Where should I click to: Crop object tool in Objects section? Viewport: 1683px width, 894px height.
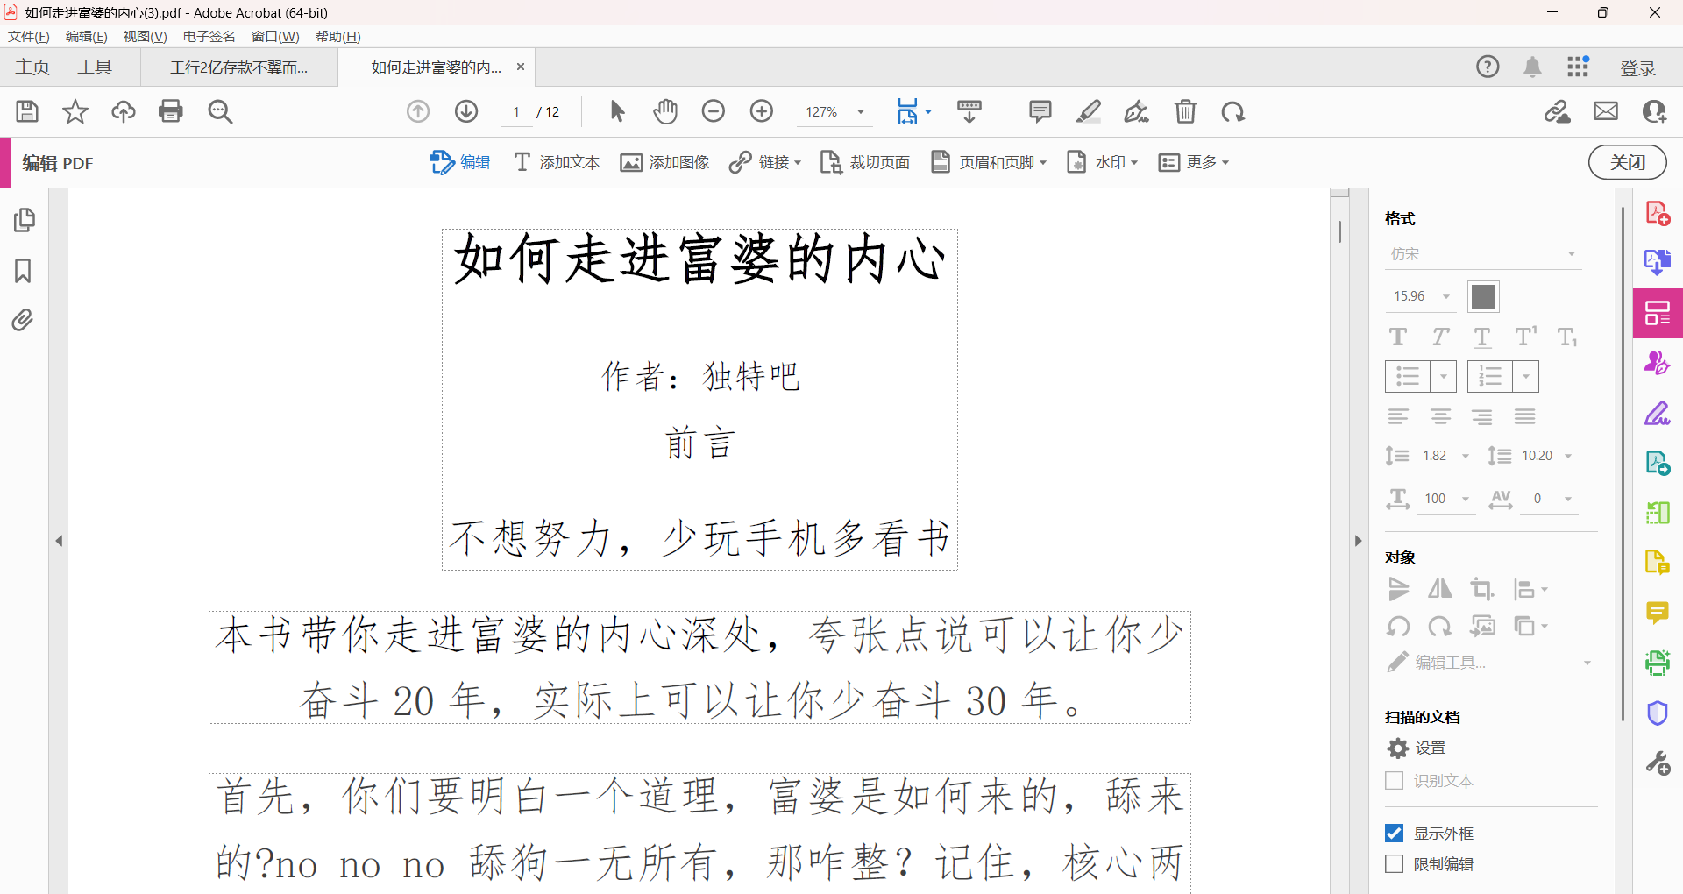pos(1482,589)
